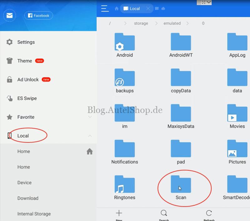
Task: Select Ad Unlock option
Action: pos(28,80)
